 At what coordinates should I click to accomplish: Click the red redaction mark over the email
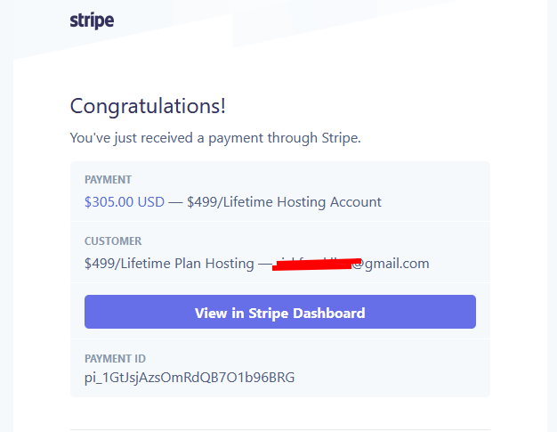[x=316, y=265]
